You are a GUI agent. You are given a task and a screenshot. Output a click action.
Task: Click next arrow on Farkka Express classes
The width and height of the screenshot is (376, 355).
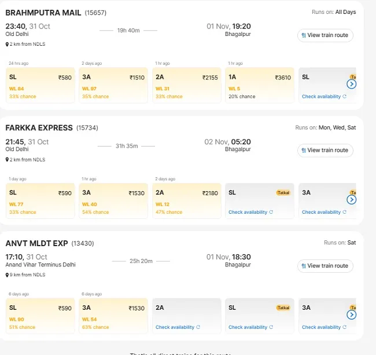coord(351,199)
